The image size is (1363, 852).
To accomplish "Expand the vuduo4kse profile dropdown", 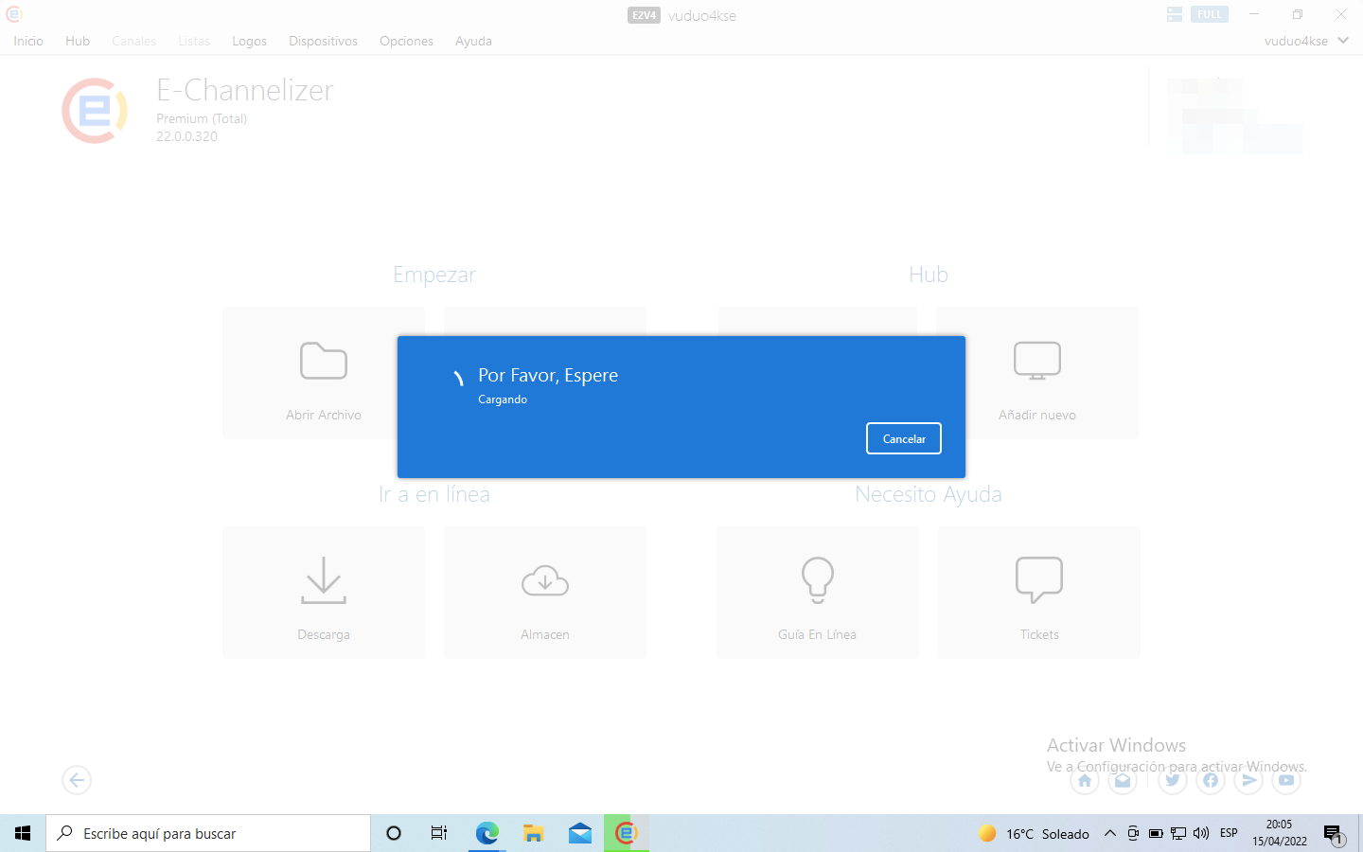I will click(1342, 41).
